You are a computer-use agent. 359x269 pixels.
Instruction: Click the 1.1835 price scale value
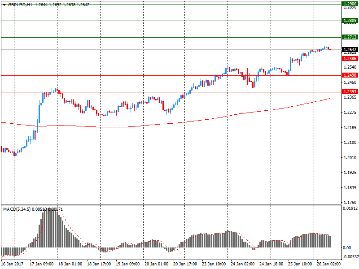pos(350,187)
